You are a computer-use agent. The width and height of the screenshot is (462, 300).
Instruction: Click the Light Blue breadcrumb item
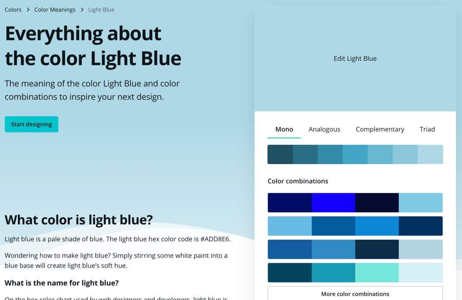(101, 10)
